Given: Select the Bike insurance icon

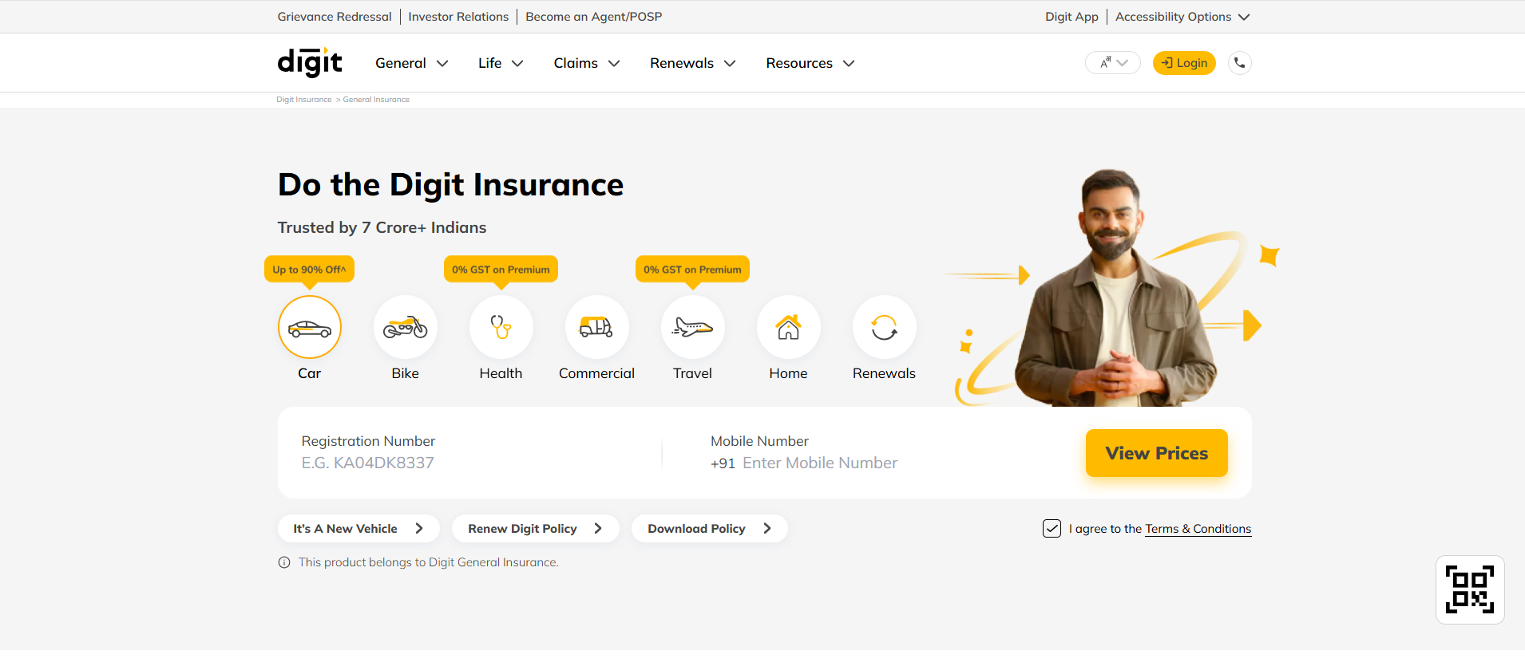Looking at the screenshot, I should point(406,327).
